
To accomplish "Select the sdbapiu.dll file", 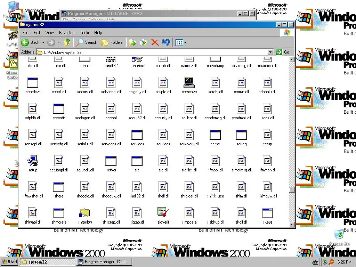I will 267,86.
